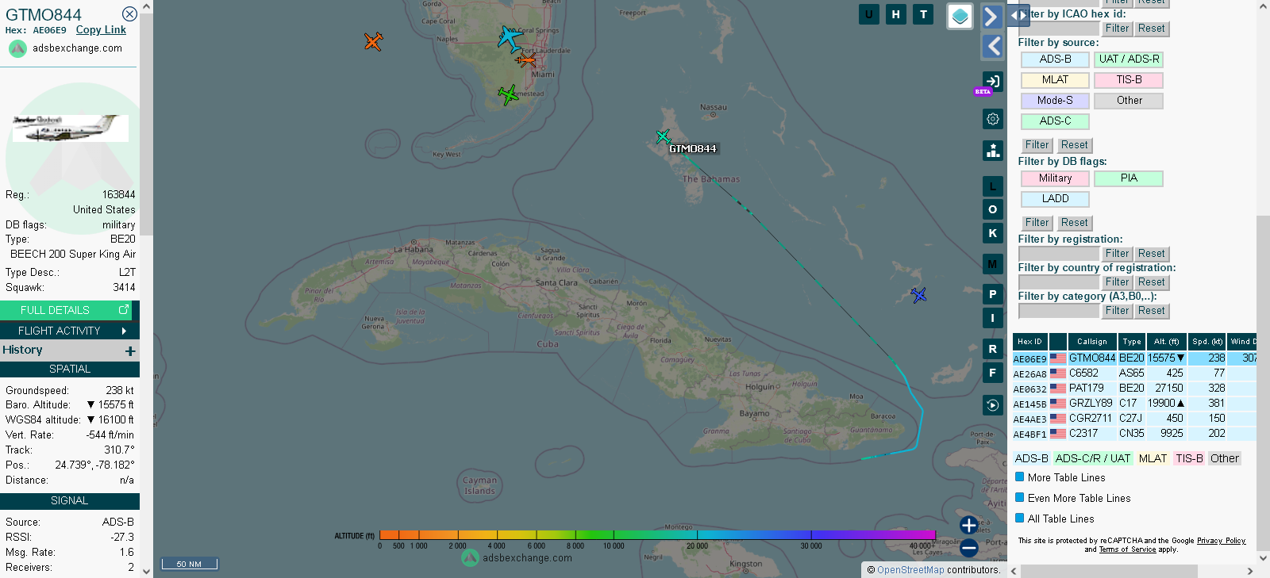Toggle the UAT / ADS-R source filter

pos(1129,59)
